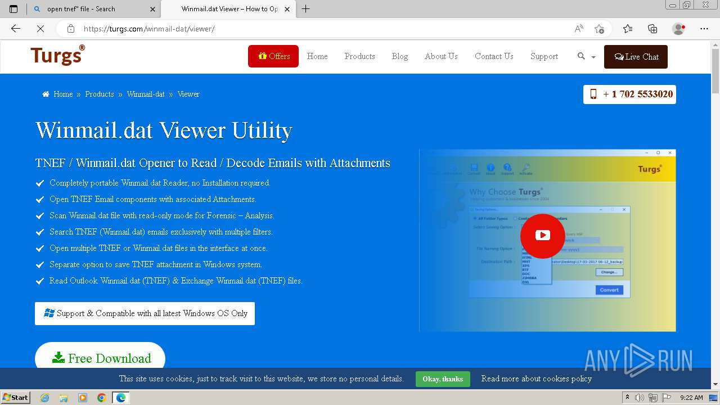Click the software video thumbnail
The width and height of the screenshot is (720, 405).
(x=547, y=240)
